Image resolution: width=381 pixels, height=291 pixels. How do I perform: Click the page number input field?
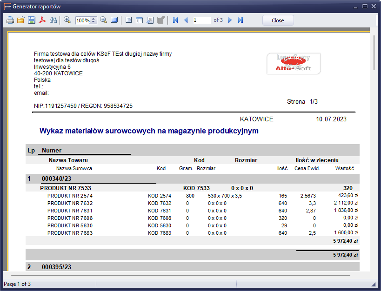point(201,20)
